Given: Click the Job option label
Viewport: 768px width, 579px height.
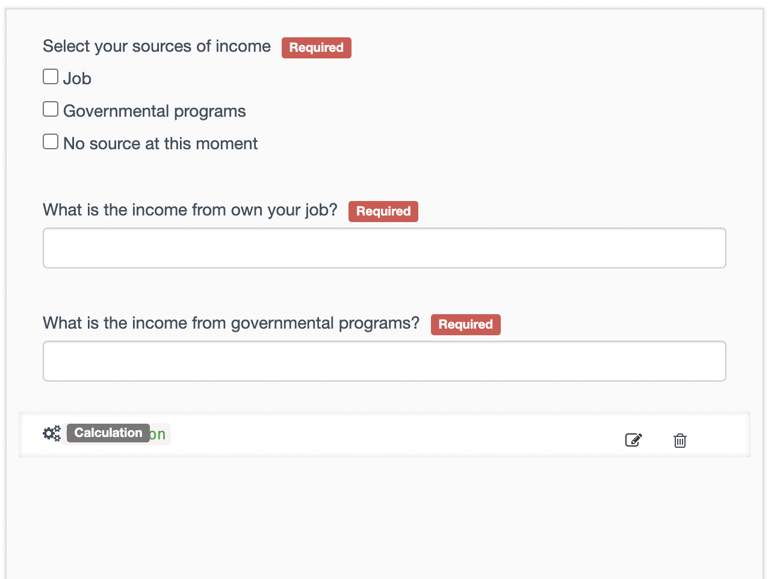Looking at the screenshot, I should [77, 79].
